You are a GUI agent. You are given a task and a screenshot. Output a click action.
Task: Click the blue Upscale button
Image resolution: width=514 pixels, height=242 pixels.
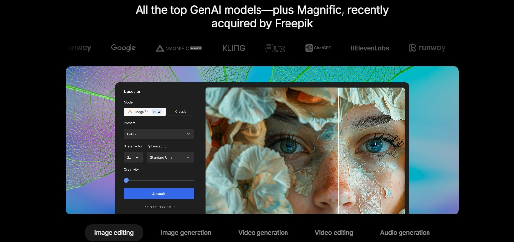pyautogui.click(x=159, y=193)
